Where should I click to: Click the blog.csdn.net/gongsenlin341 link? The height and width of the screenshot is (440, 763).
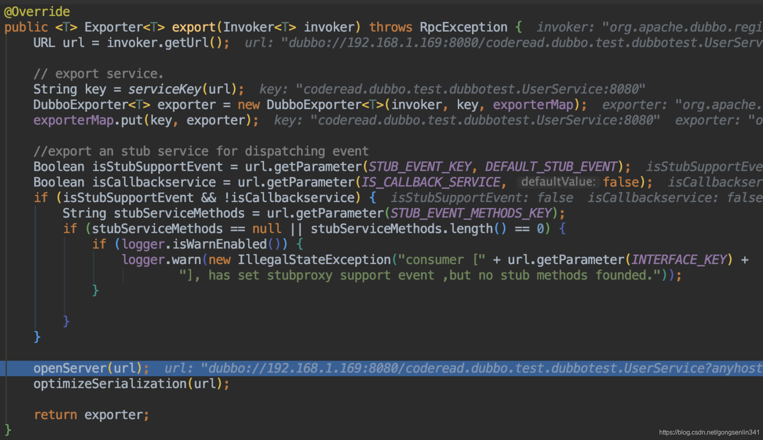[709, 432]
